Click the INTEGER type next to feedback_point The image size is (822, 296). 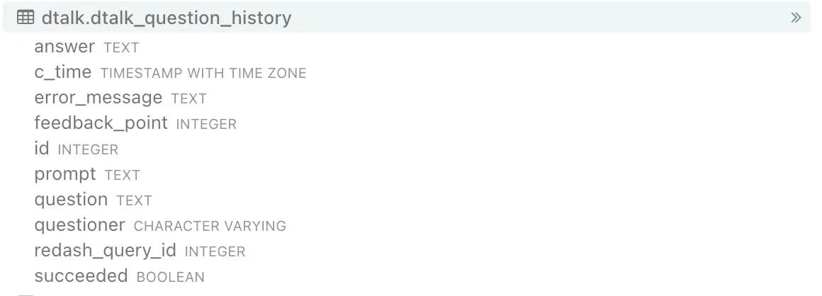(x=206, y=125)
